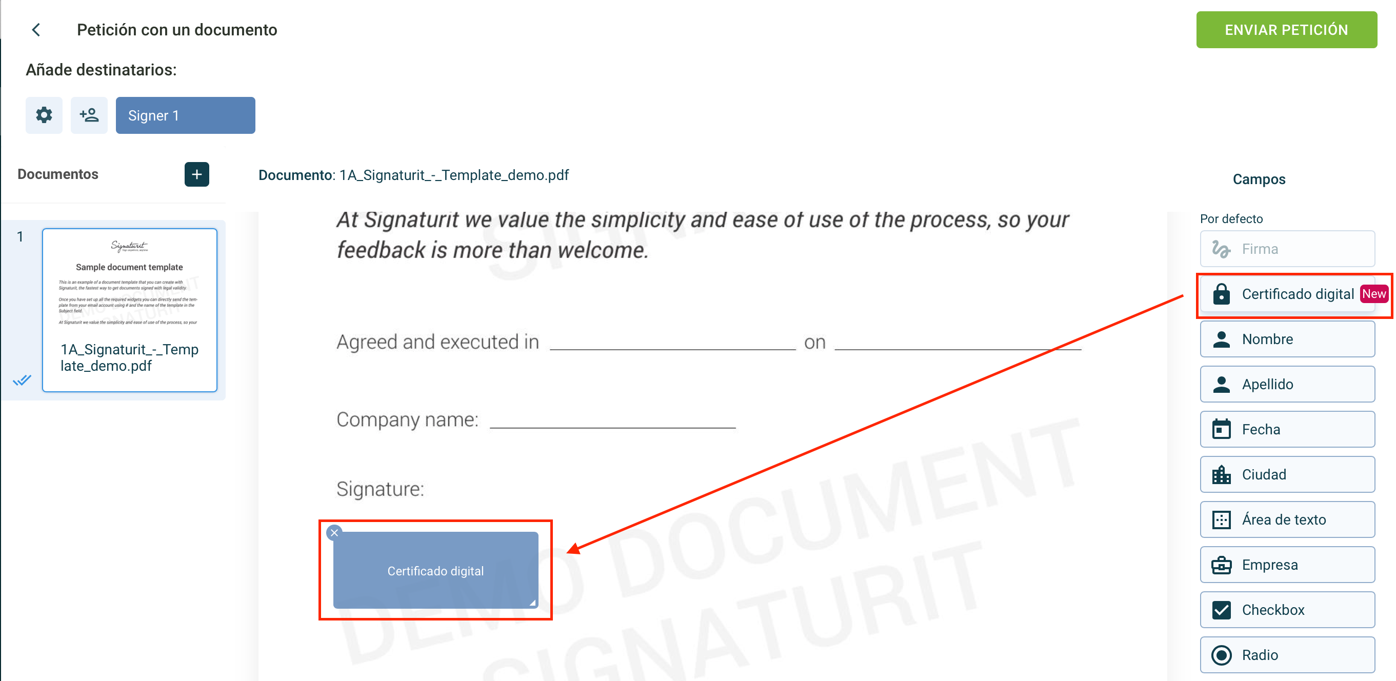
Task: Add a document with the plus button
Action: [197, 174]
